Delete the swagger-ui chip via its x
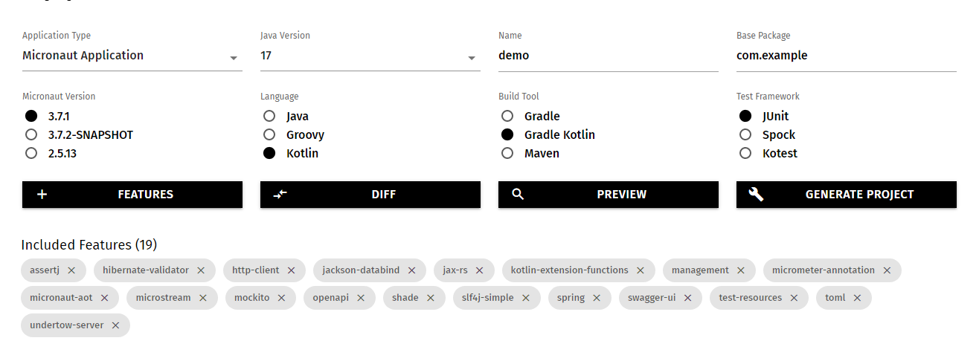 point(688,298)
